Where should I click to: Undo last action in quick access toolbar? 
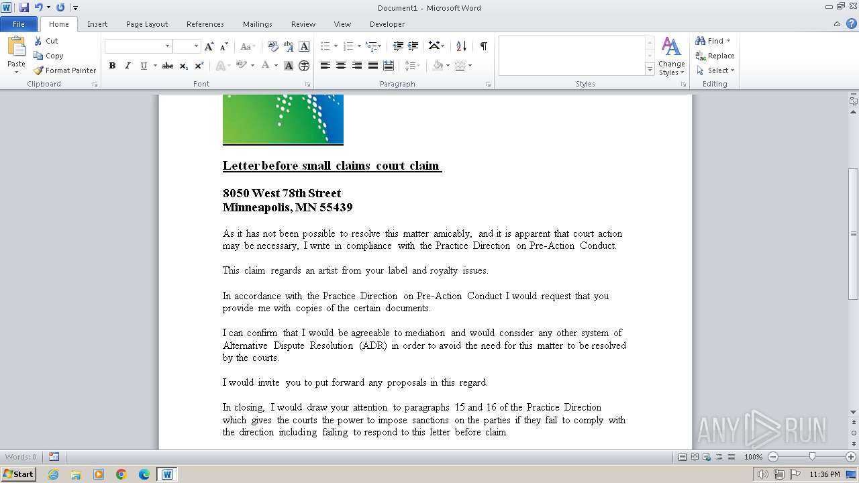coord(38,7)
